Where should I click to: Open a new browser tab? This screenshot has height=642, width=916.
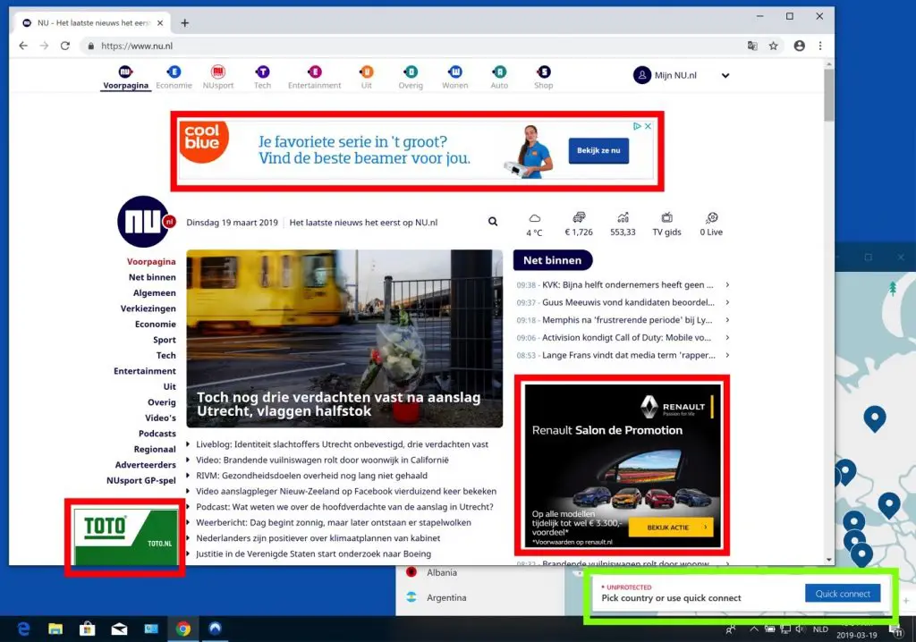pos(184,22)
